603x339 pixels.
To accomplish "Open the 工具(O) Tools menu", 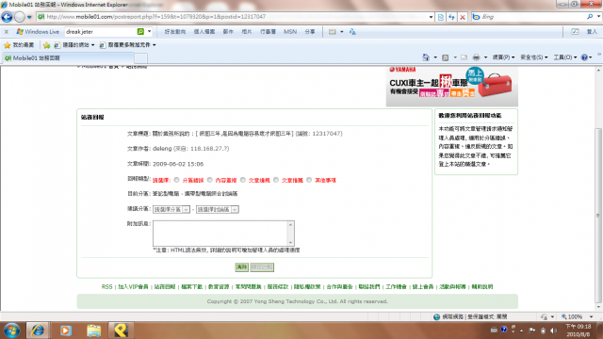I will (x=565, y=57).
